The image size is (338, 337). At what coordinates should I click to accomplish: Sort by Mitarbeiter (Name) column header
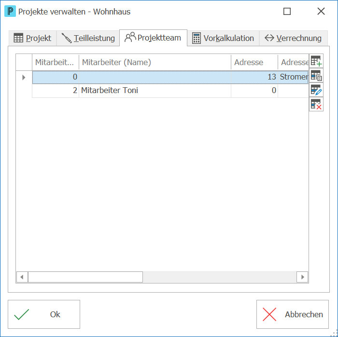(x=155, y=62)
